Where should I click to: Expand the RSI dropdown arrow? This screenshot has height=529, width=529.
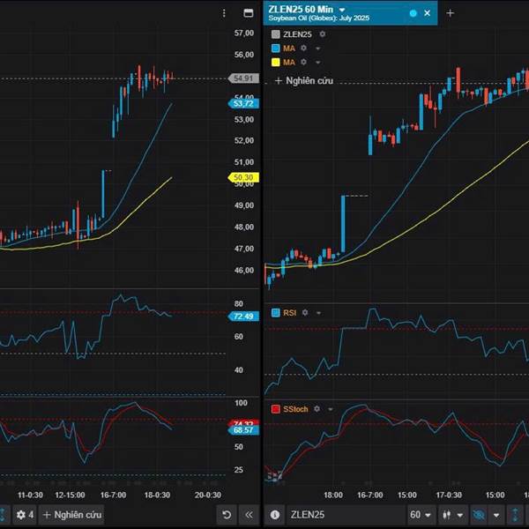319,313
